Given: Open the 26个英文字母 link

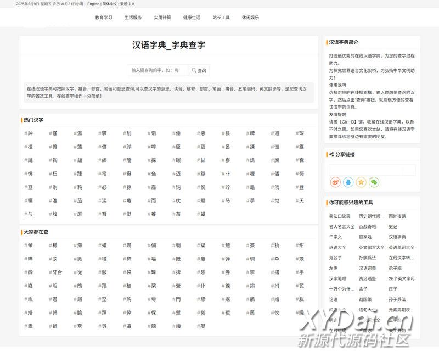Looking at the screenshot, I should point(402,278).
